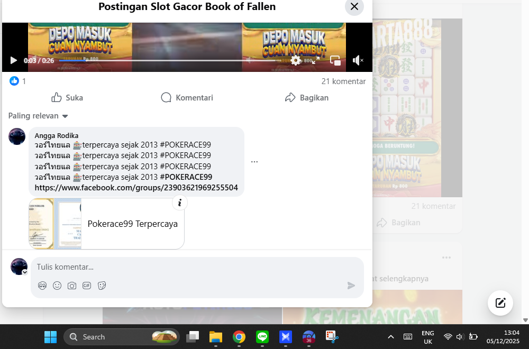The width and height of the screenshot is (529, 349).
Task: Switch video to picture-in-picture mode
Action: pos(335,60)
